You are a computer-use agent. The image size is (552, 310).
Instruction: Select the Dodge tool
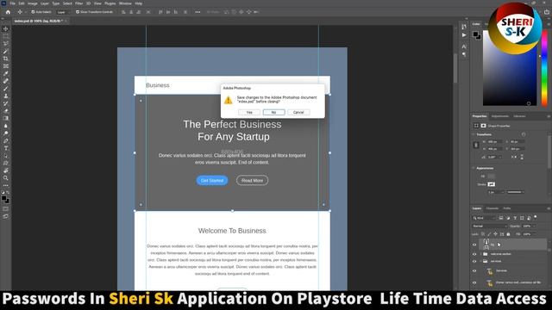(x=6, y=133)
